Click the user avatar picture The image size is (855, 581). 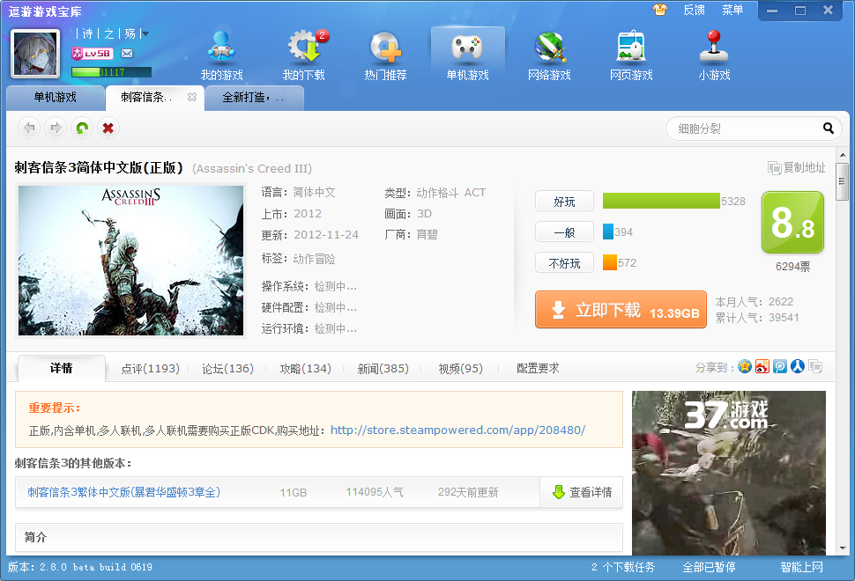pyautogui.click(x=35, y=54)
